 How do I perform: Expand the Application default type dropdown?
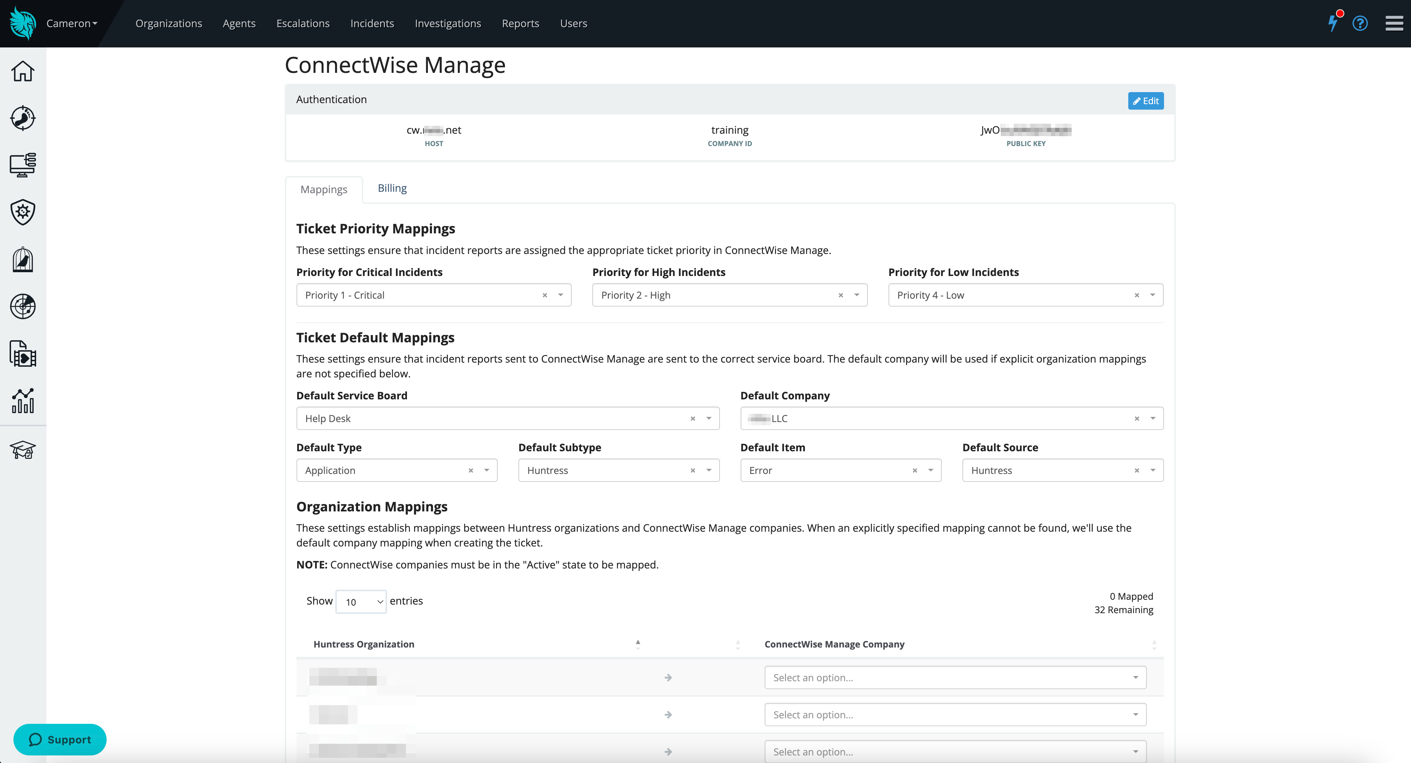coord(486,470)
